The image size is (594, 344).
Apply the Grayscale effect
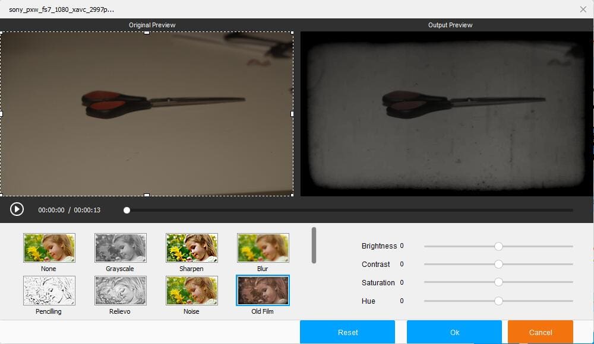click(121, 247)
